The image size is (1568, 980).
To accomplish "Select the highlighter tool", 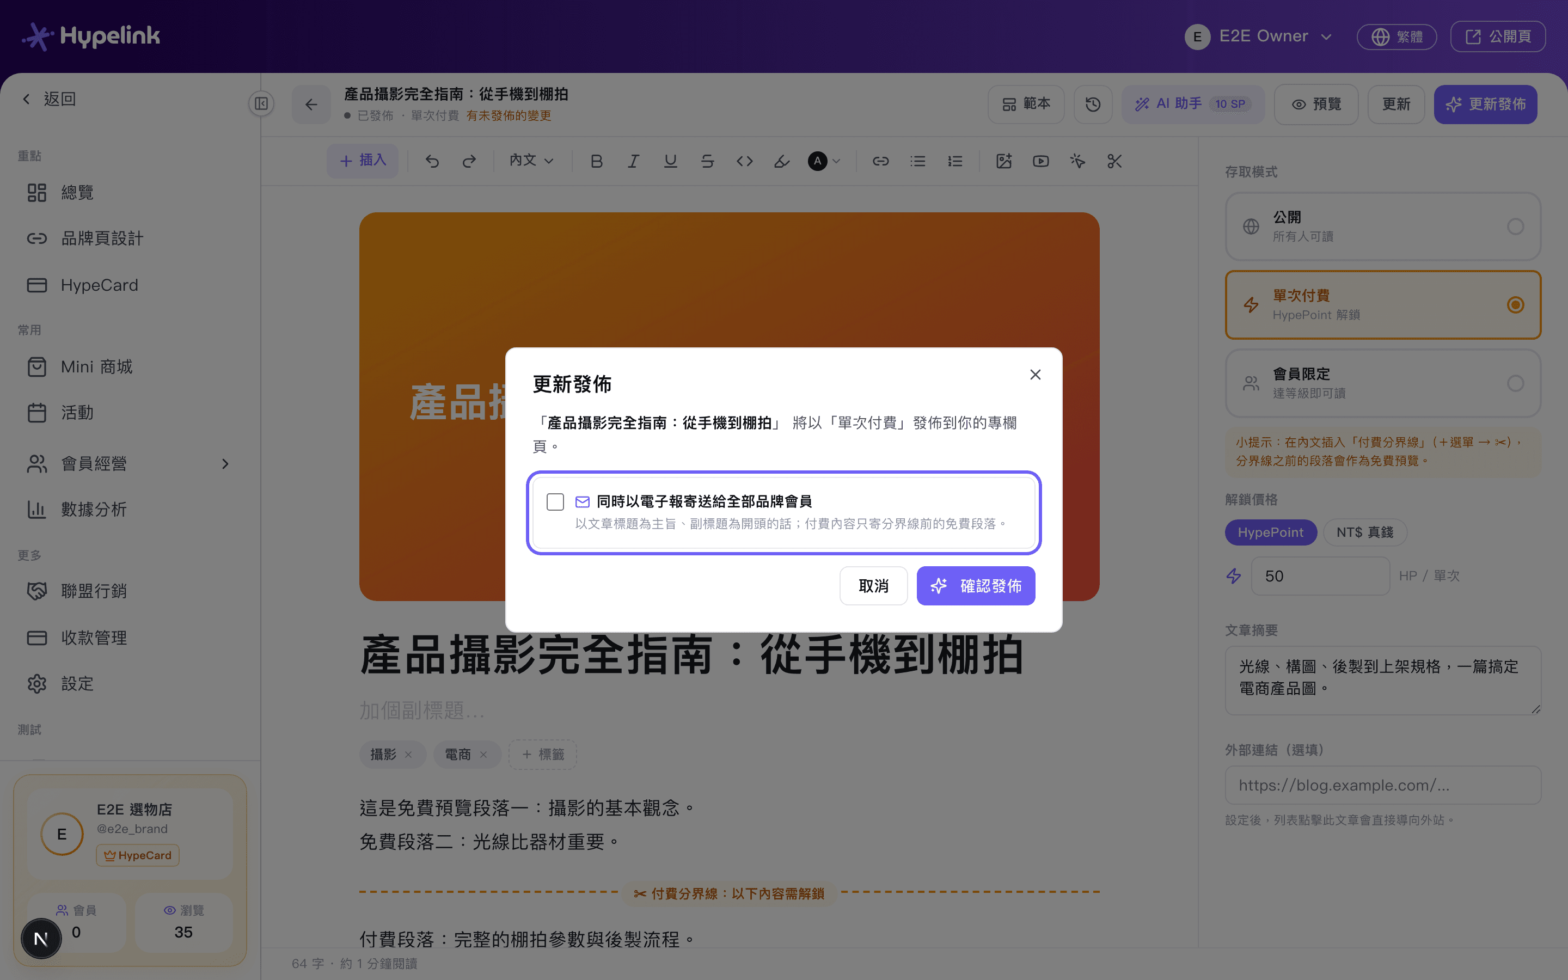I will [782, 161].
